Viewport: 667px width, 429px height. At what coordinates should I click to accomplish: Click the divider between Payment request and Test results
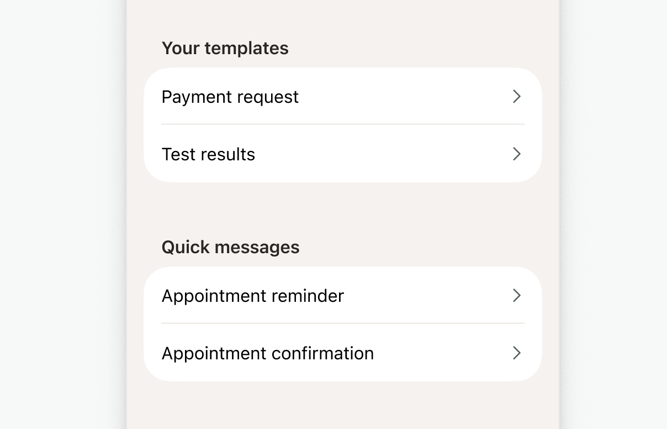(x=342, y=124)
